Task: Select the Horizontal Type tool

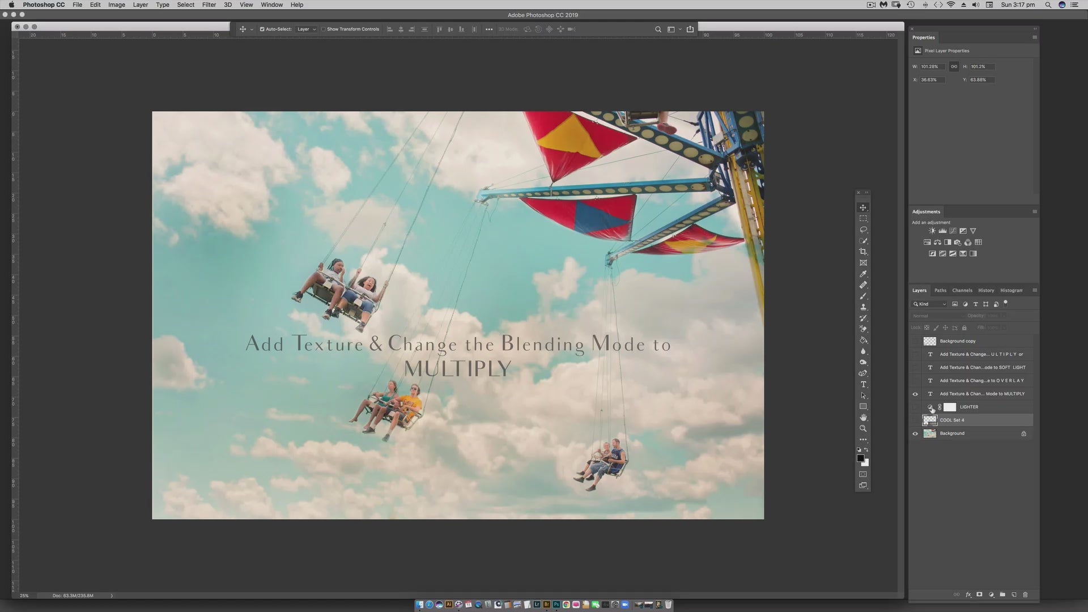Action: click(x=863, y=384)
